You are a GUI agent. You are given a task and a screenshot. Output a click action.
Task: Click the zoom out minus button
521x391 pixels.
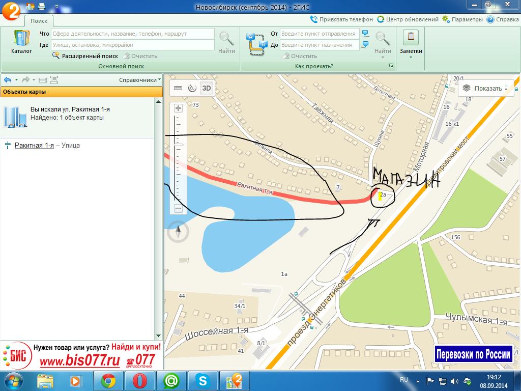[x=178, y=208]
